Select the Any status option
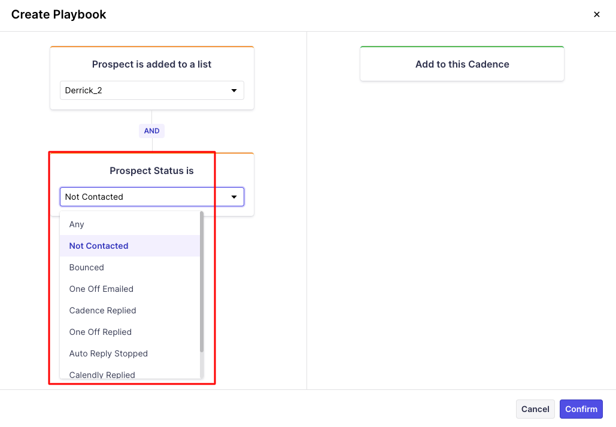Viewport: 616px width, 427px height. point(77,224)
